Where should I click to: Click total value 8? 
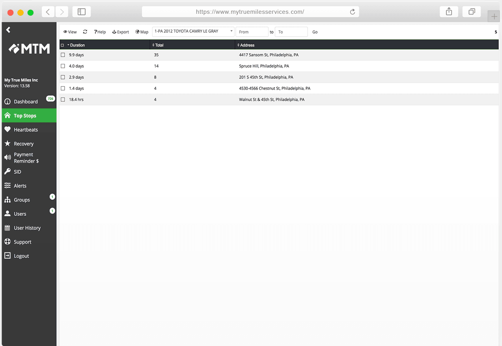[x=155, y=77]
